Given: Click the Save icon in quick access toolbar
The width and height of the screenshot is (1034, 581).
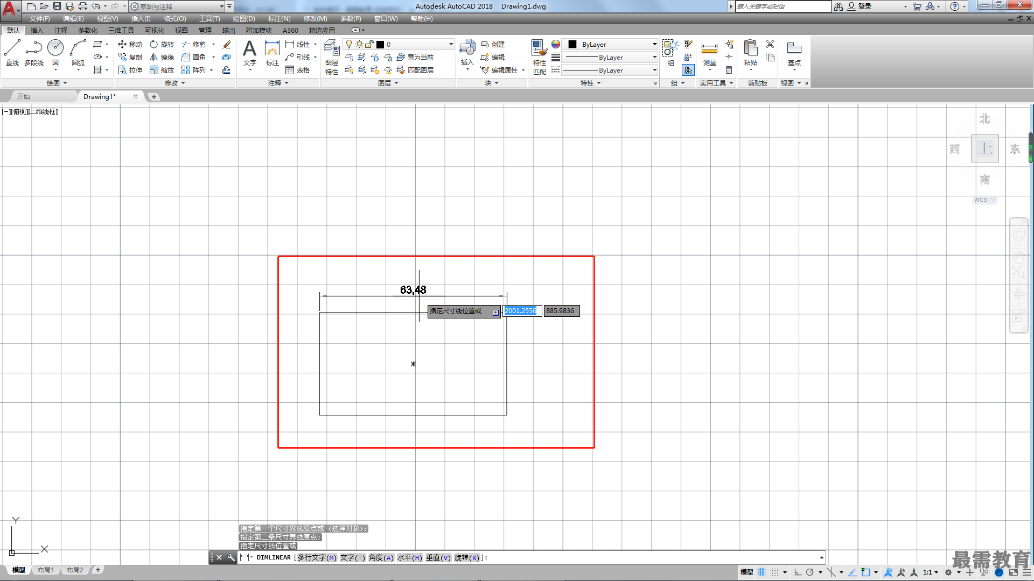Looking at the screenshot, I should [57, 6].
